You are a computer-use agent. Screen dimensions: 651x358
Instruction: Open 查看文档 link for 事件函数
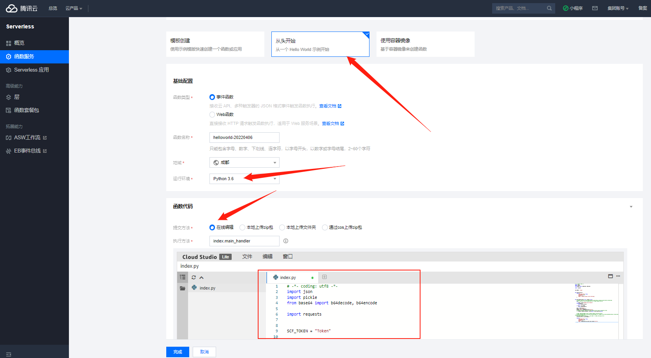tap(330, 106)
